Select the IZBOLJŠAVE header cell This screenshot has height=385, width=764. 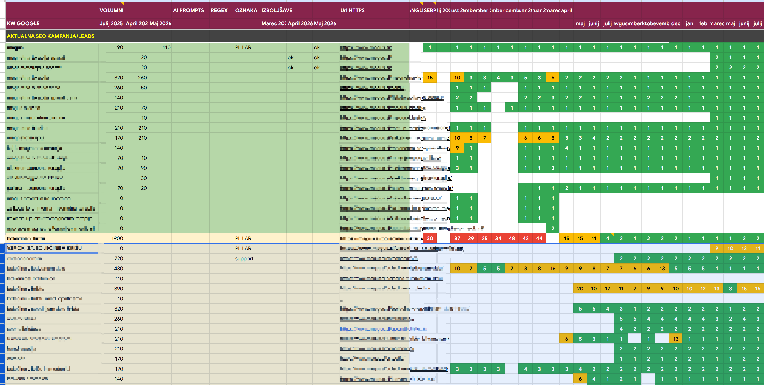(277, 10)
